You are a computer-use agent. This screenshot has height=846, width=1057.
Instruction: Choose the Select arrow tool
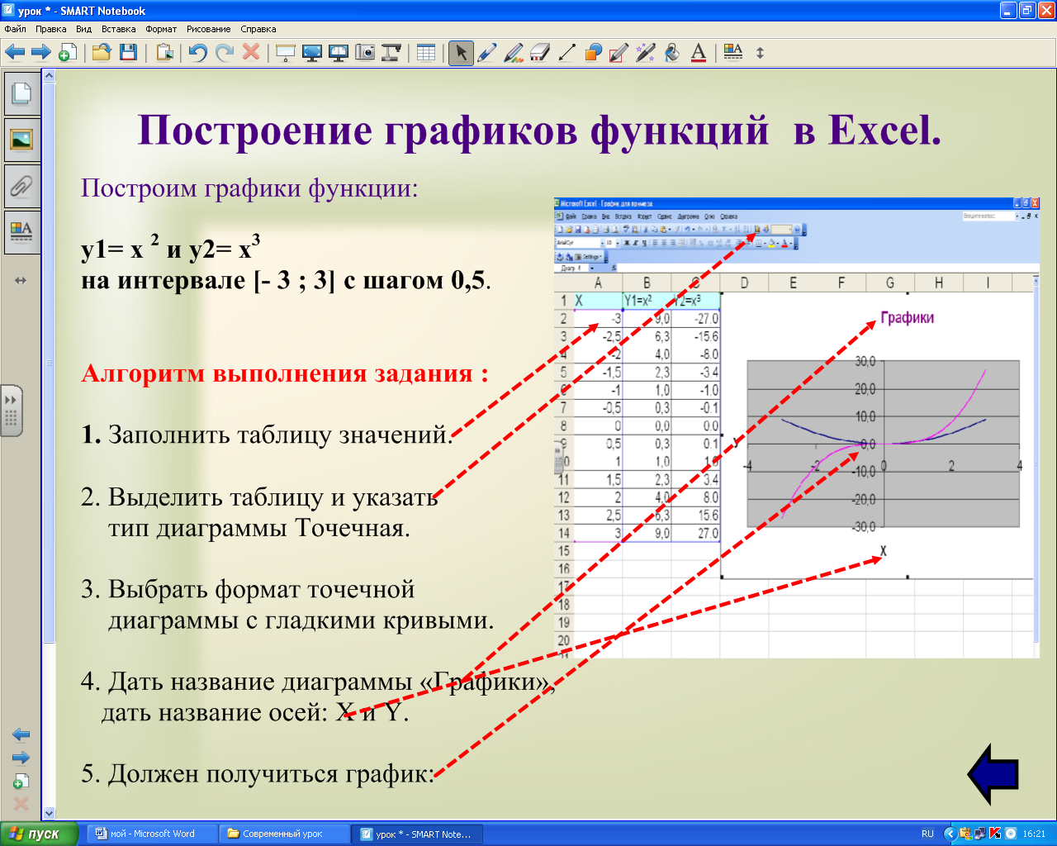point(461,53)
